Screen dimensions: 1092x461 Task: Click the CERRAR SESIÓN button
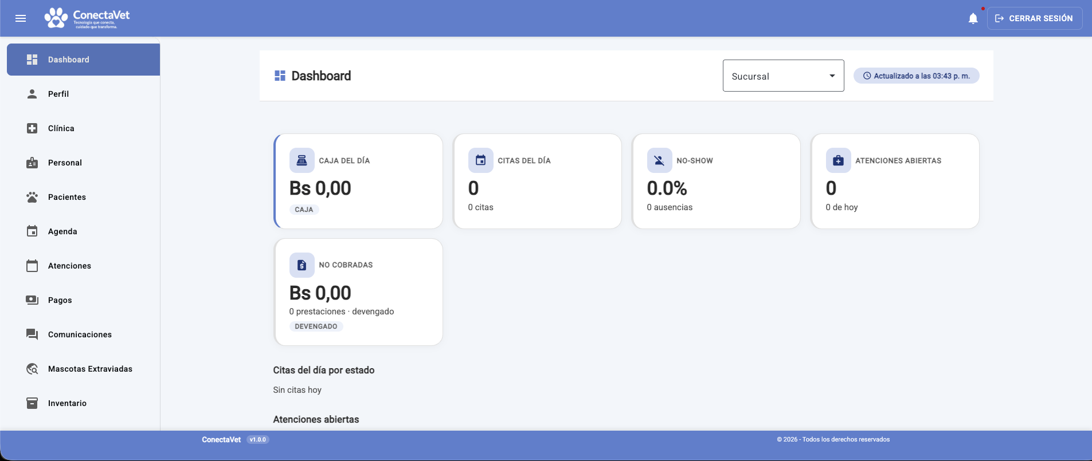click(1034, 18)
